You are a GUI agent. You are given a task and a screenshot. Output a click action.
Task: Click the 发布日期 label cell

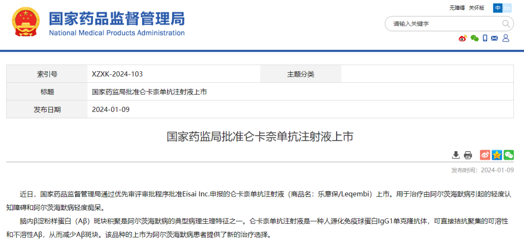[47, 109]
